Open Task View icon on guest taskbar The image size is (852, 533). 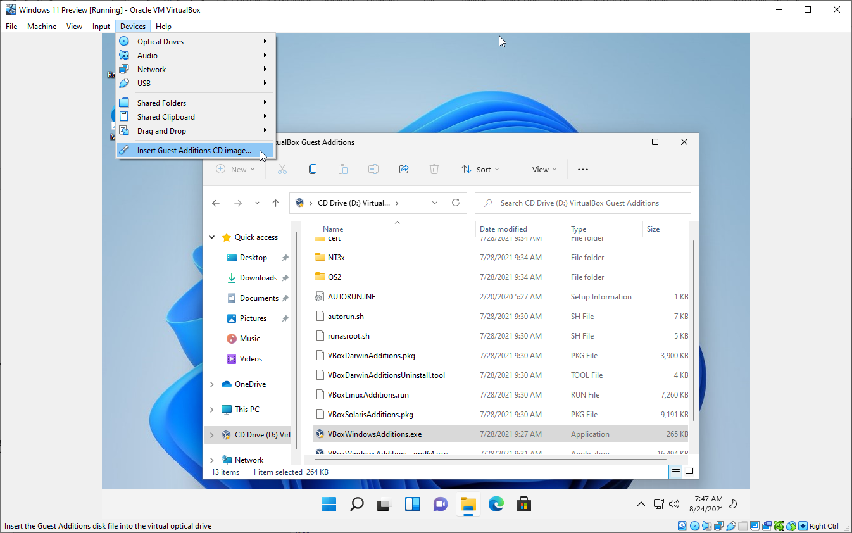384,504
